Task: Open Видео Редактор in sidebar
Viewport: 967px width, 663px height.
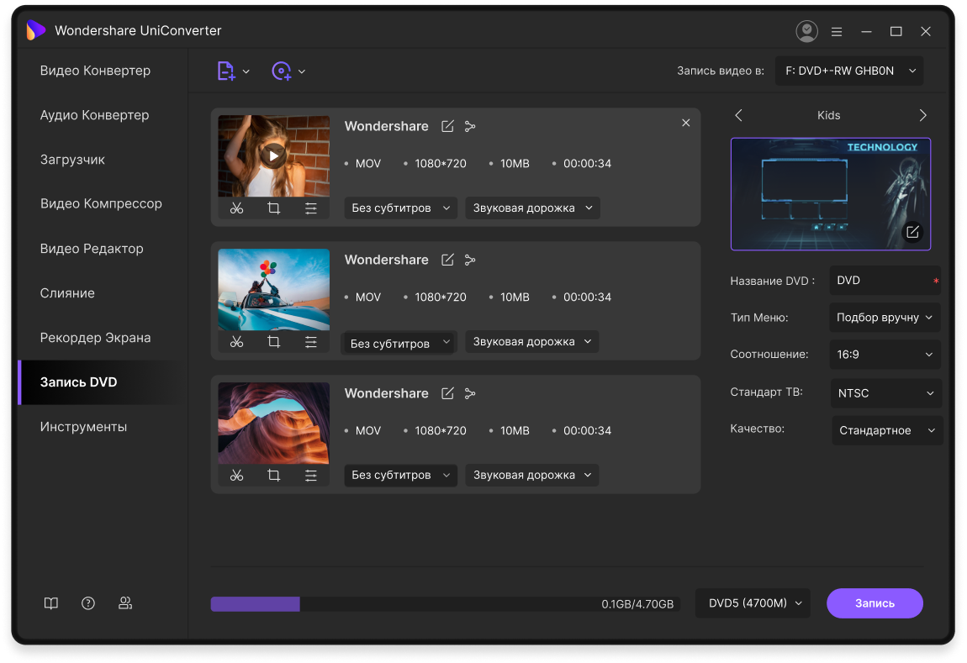Action: (x=92, y=249)
